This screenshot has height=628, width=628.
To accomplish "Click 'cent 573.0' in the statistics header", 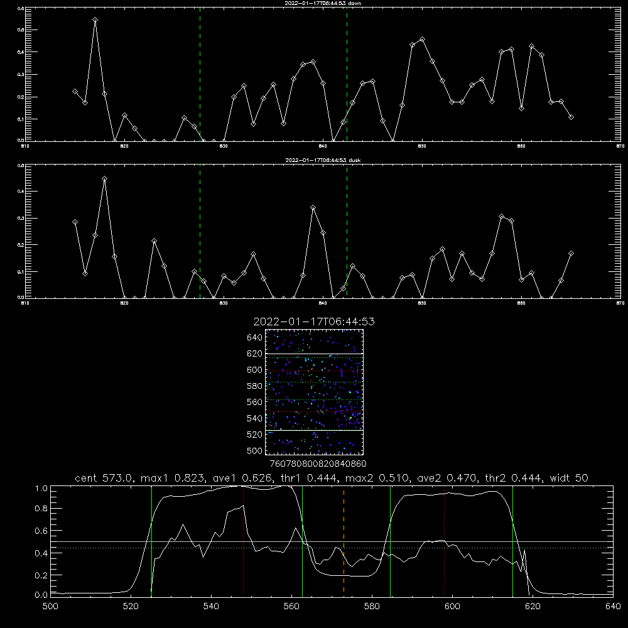I will pyautogui.click(x=104, y=478).
